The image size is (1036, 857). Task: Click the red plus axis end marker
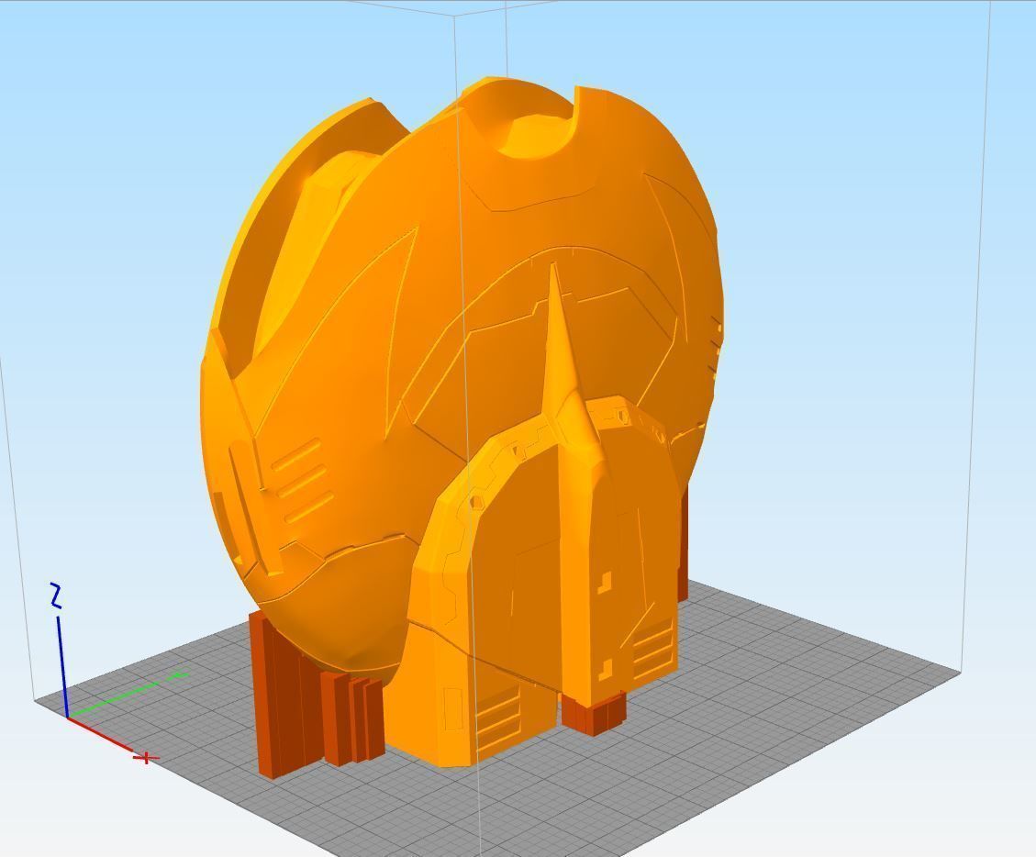tap(146, 759)
